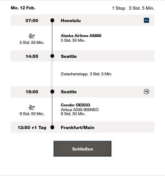Click the Frankfurt/Main city name
Viewport: 165px width, 176px height.
click(78, 127)
